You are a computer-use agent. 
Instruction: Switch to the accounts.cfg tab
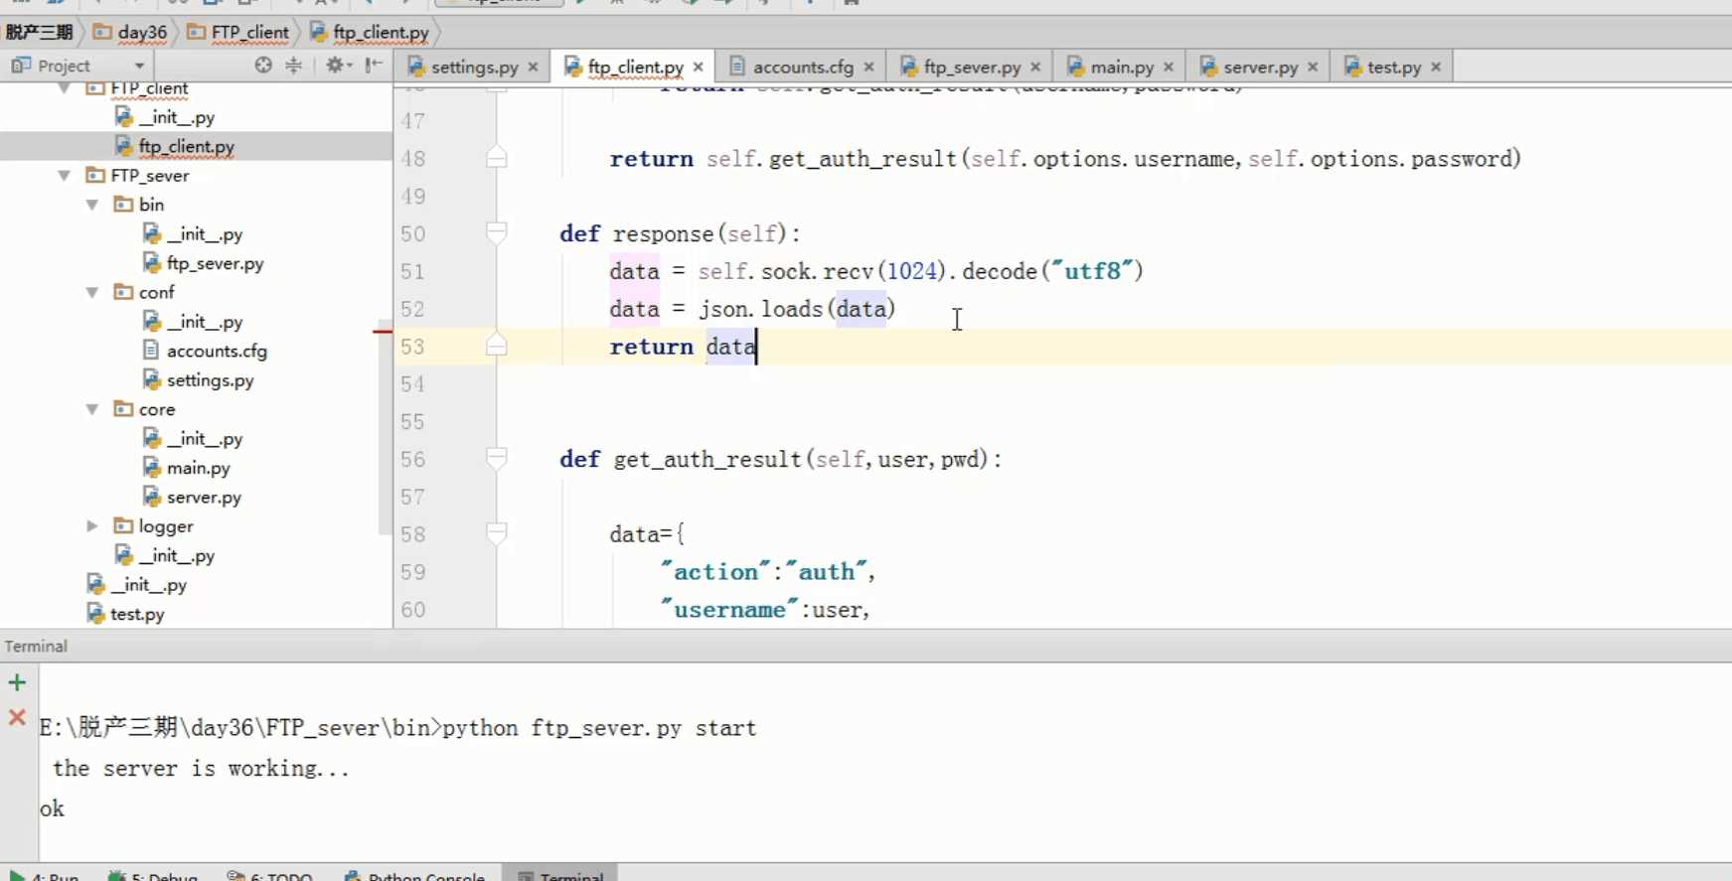[x=801, y=67]
